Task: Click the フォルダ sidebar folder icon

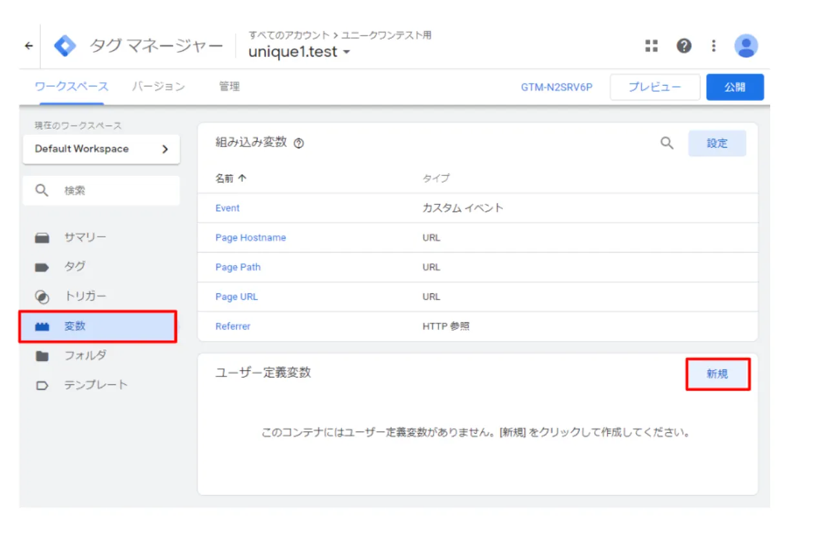Action: [x=43, y=356]
